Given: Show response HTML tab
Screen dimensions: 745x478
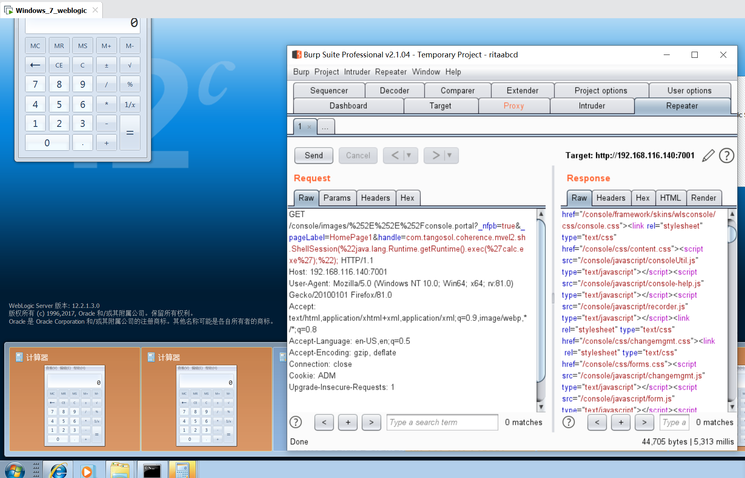Looking at the screenshot, I should (x=670, y=198).
